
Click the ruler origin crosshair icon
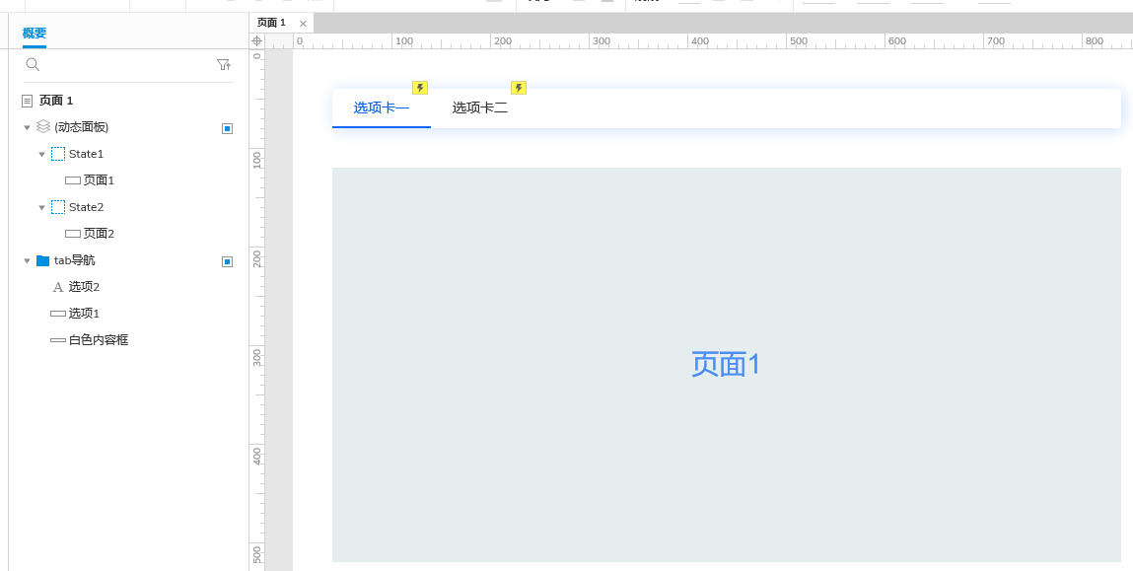(x=256, y=40)
